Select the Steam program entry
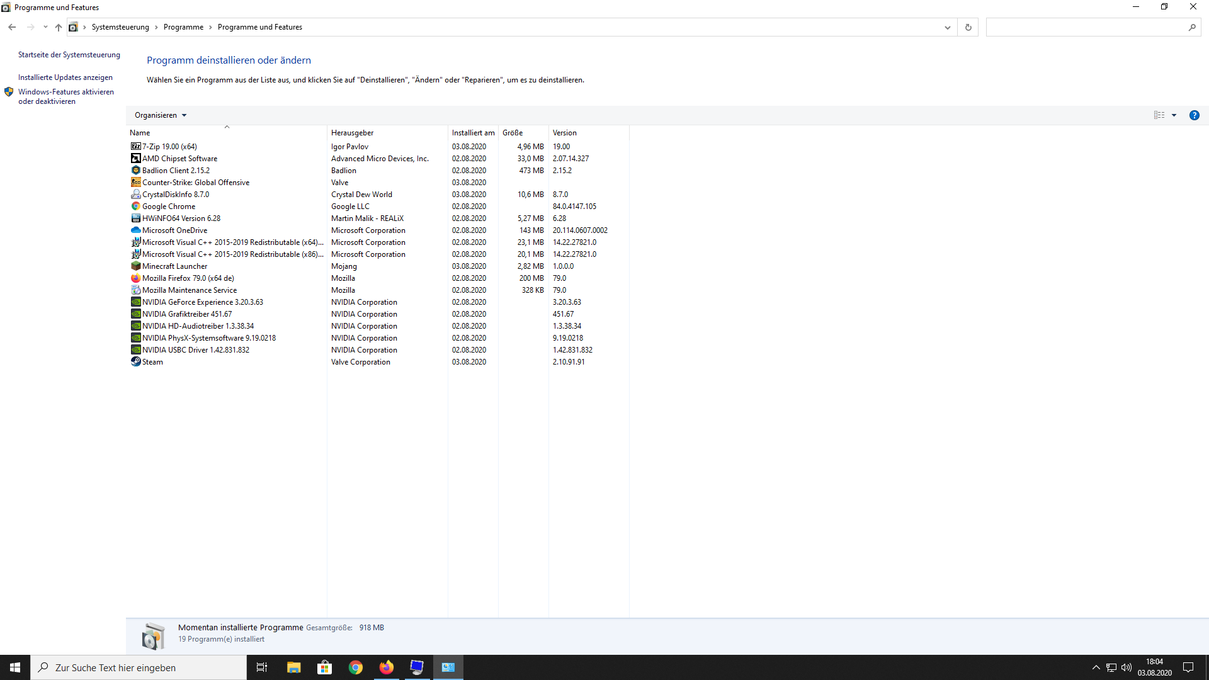The width and height of the screenshot is (1209, 680). click(x=152, y=362)
